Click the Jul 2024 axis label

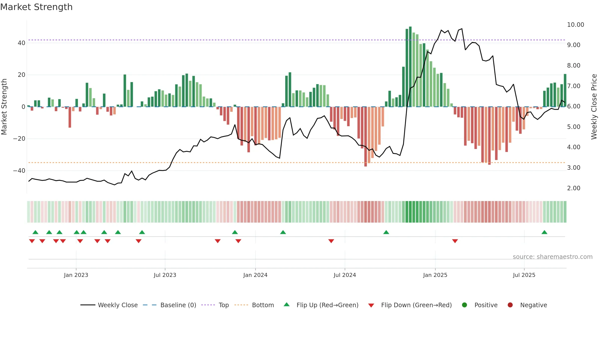345,275
